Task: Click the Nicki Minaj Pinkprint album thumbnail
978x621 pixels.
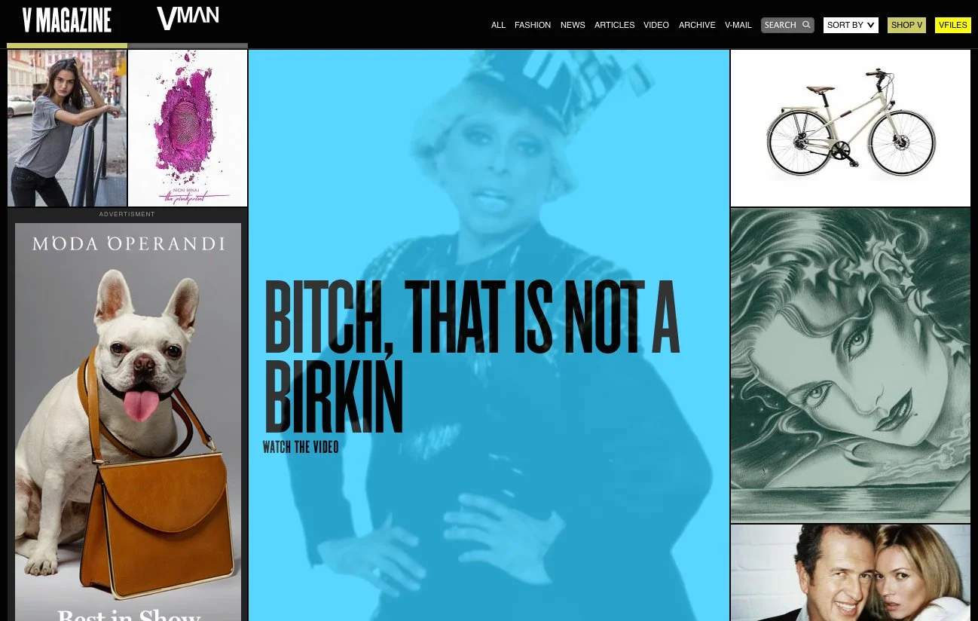Action: coord(187,128)
